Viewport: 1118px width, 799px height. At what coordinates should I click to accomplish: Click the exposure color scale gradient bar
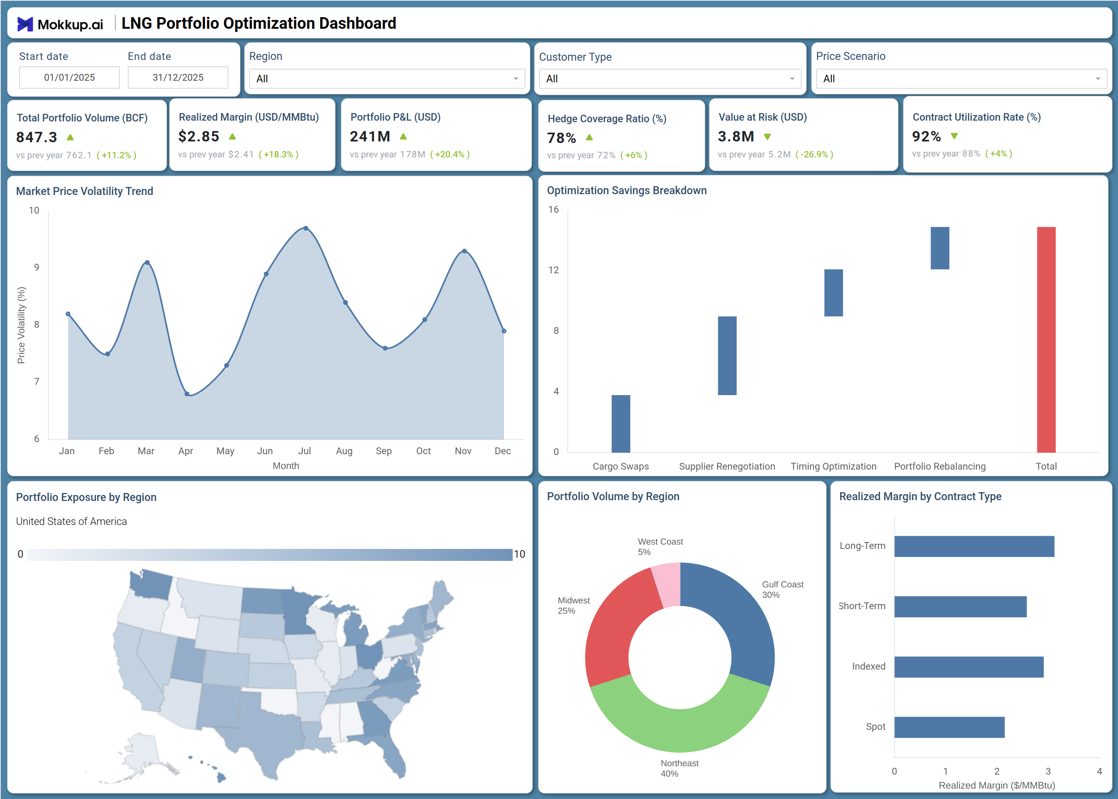[270, 555]
